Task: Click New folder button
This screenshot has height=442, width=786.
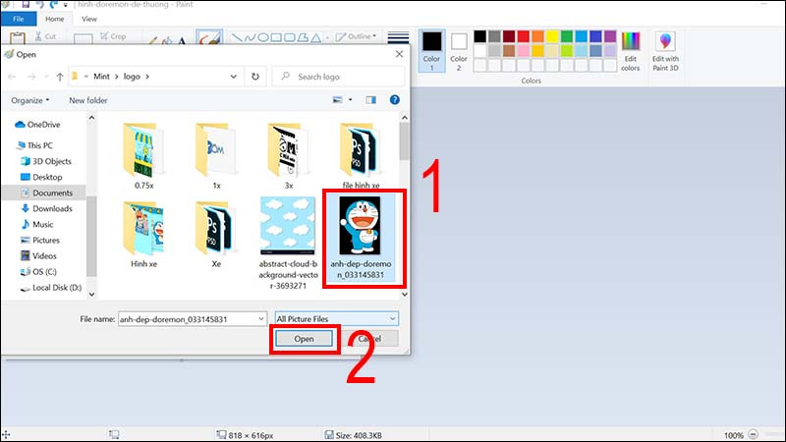Action: [x=88, y=100]
